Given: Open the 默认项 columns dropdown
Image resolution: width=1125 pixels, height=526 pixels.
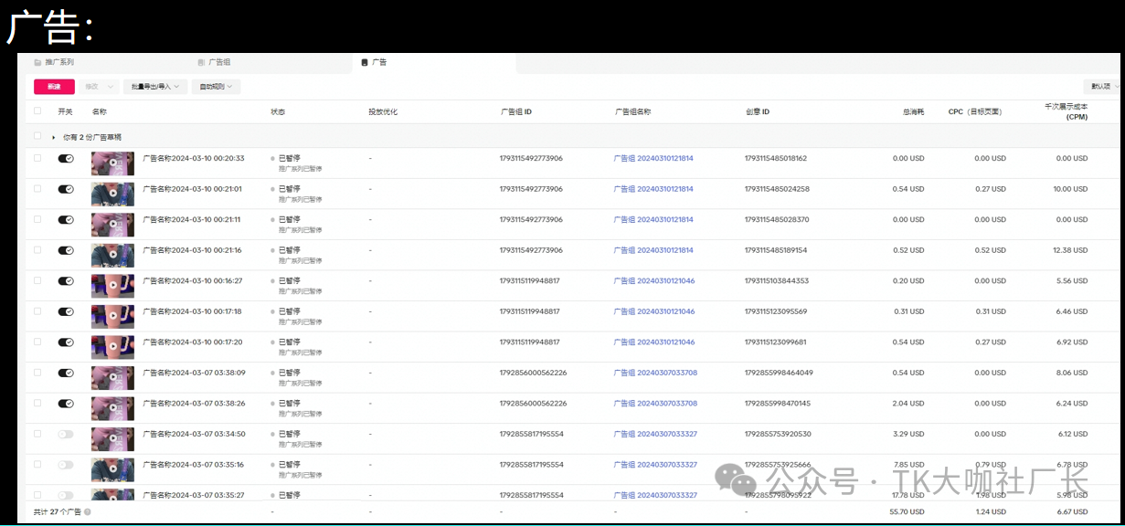Looking at the screenshot, I should click(x=1103, y=87).
